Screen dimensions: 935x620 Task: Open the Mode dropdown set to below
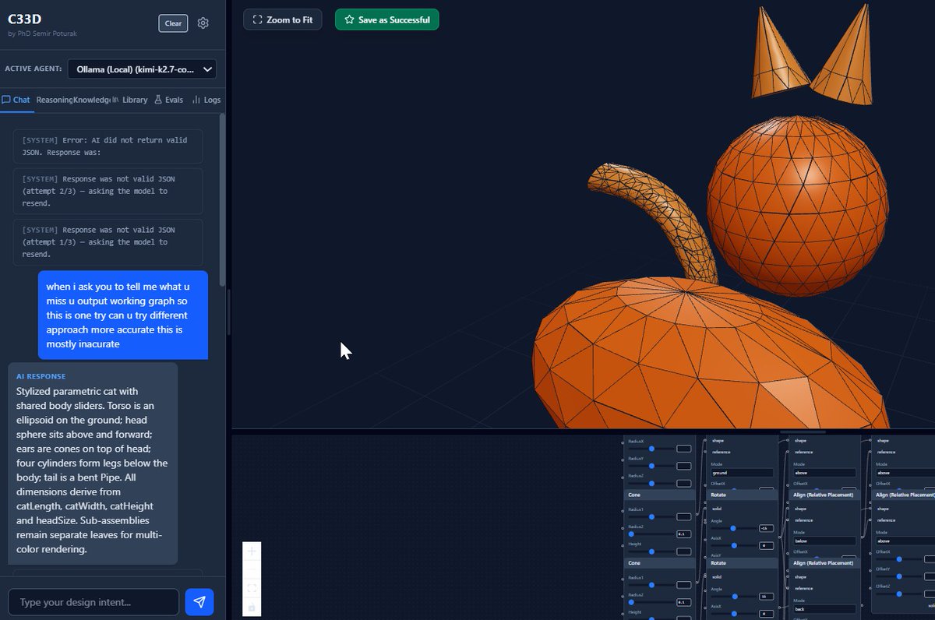click(x=825, y=541)
